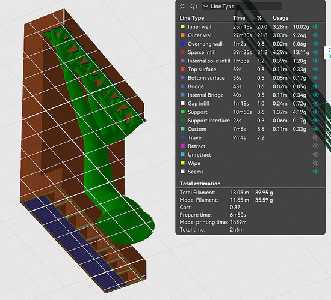
Task: Show Wipe moves using crossed eye icon
Action: pos(315,163)
